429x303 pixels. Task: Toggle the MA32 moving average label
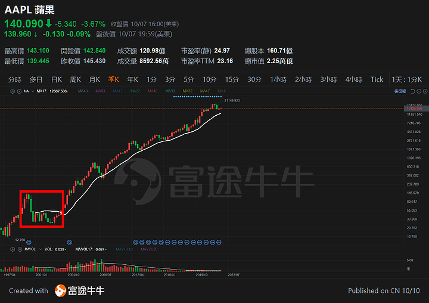[188, 91]
